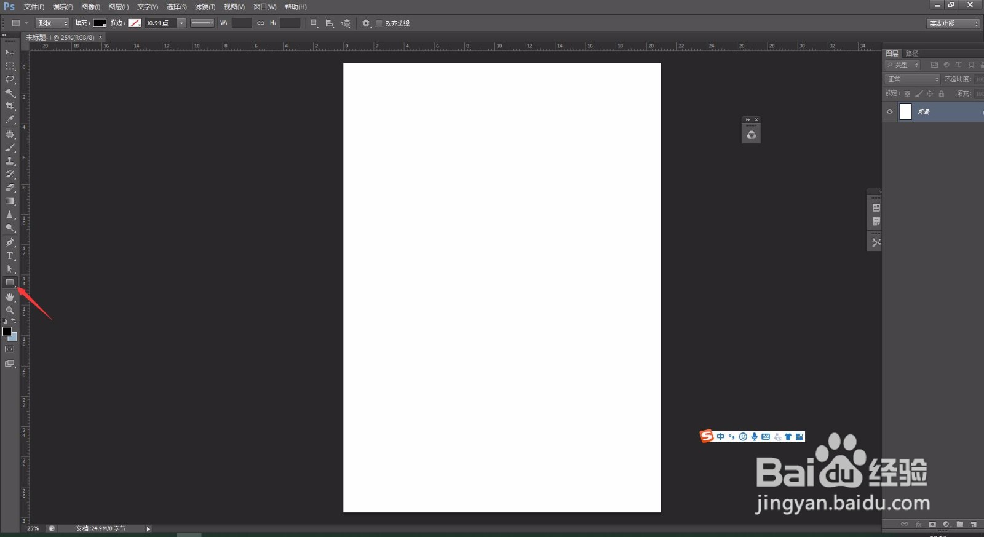Viewport: 984px width, 537px height.
Task: Select the Magic Wand tool
Action: 9,93
